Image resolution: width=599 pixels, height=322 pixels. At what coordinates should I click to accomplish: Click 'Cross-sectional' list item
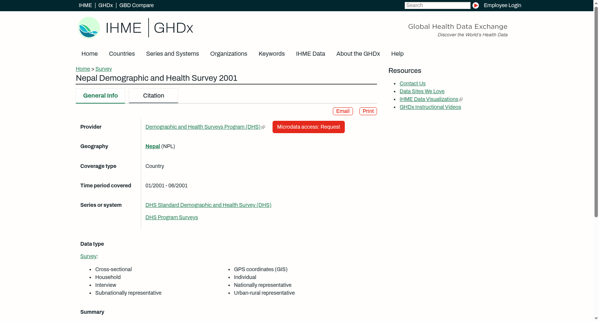coord(113,269)
